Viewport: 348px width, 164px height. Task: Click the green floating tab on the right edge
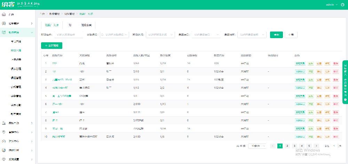tap(345, 82)
